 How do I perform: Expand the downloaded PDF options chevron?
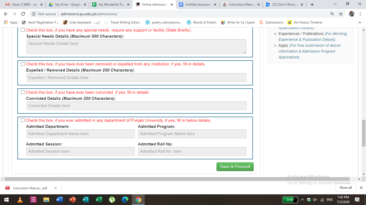[x=55, y=188]
